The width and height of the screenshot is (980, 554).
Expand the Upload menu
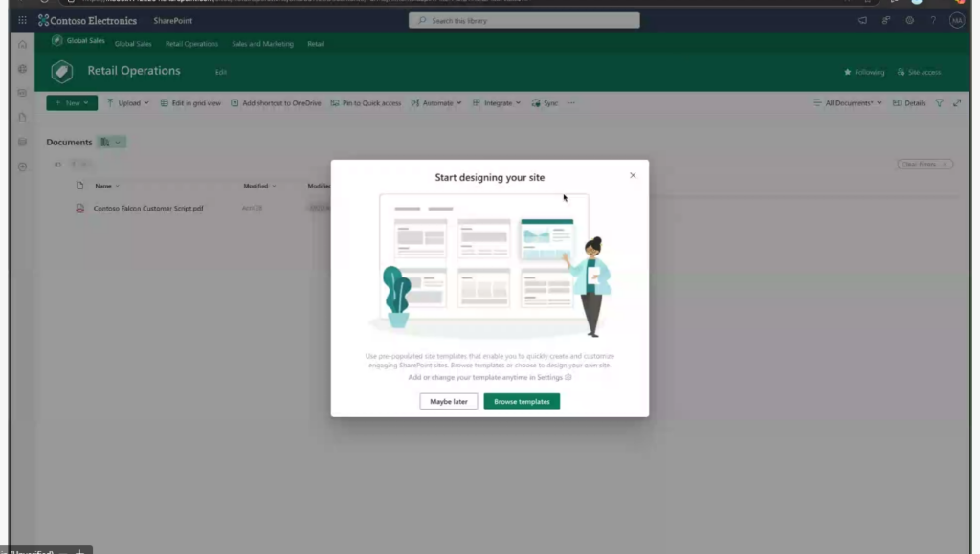128,103
